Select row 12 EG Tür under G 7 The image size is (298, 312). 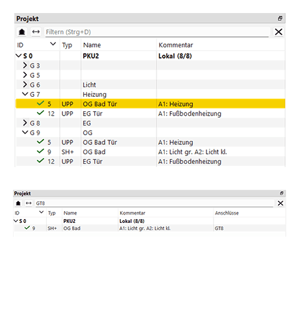151,113
